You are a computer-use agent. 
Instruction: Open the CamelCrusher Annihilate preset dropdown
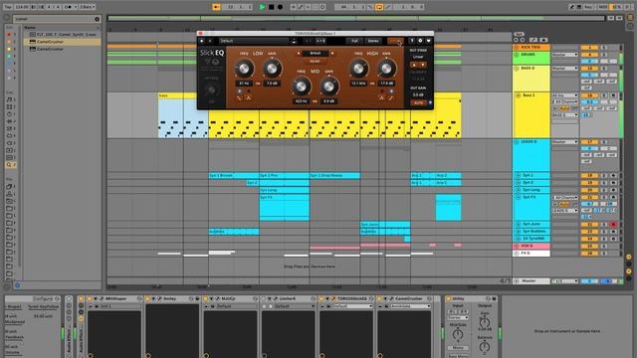pyautogui.click(x=410, y=306)
